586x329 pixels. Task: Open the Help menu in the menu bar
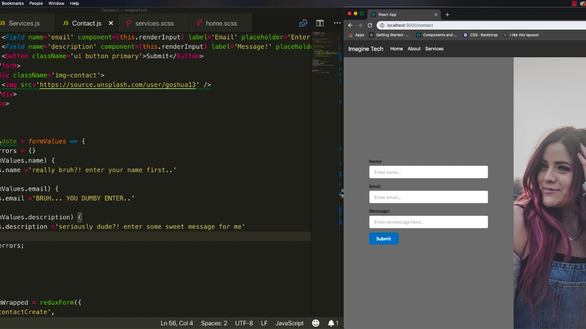74,3
